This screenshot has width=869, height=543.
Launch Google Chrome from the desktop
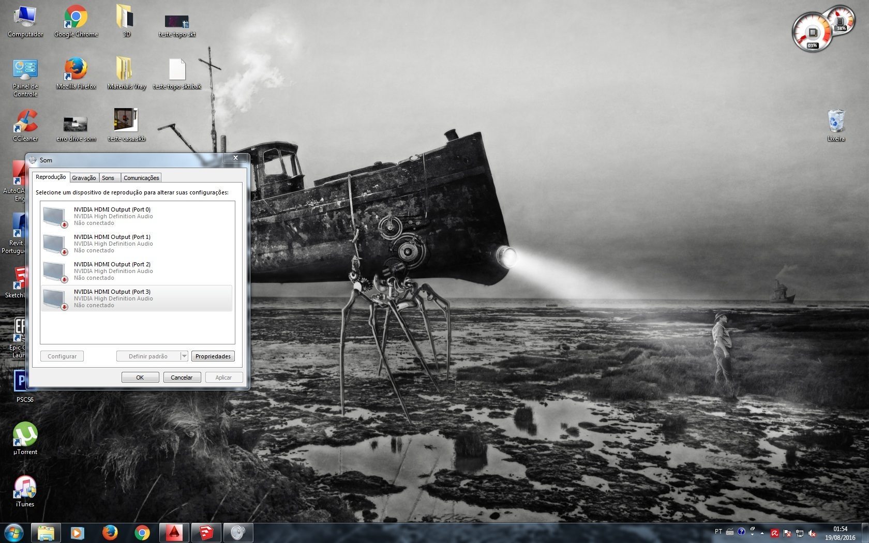[76, 22]
